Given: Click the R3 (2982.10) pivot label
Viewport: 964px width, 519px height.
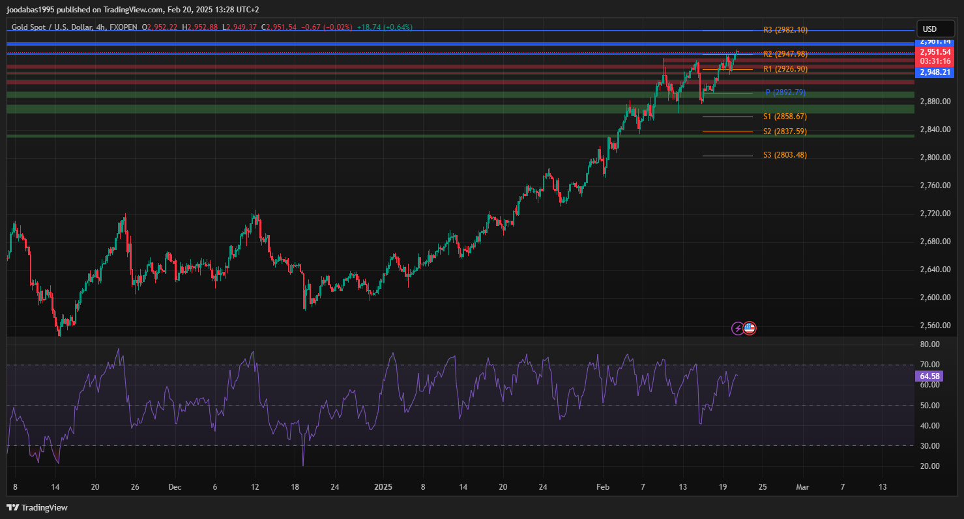Looking at the screenshot, I should click(x=785, y=30).
